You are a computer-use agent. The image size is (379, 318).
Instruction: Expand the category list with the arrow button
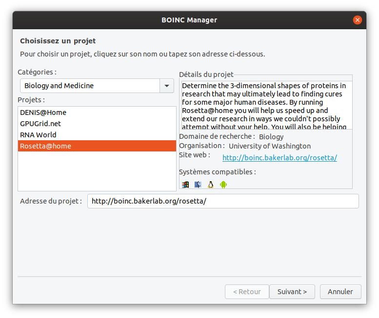[x=167, y=86]
